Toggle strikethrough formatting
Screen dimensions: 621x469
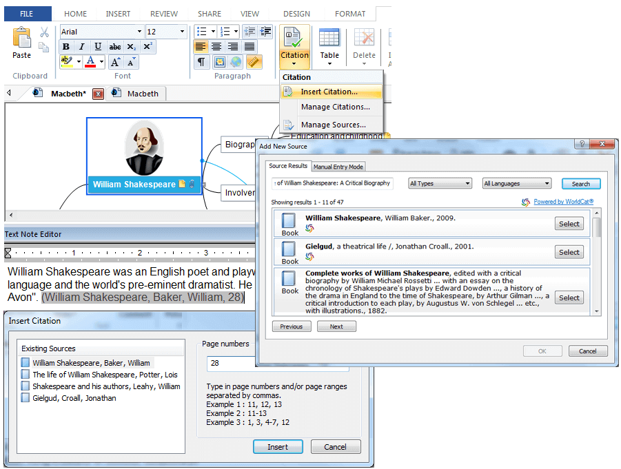(115, 47)
